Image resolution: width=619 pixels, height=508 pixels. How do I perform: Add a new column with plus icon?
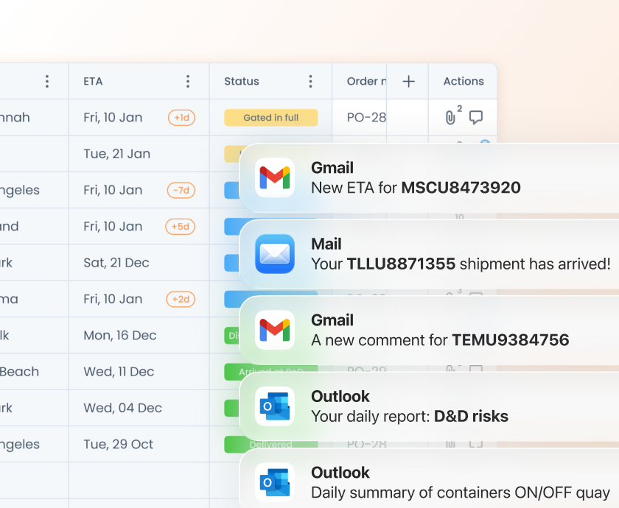click(408, 81)
